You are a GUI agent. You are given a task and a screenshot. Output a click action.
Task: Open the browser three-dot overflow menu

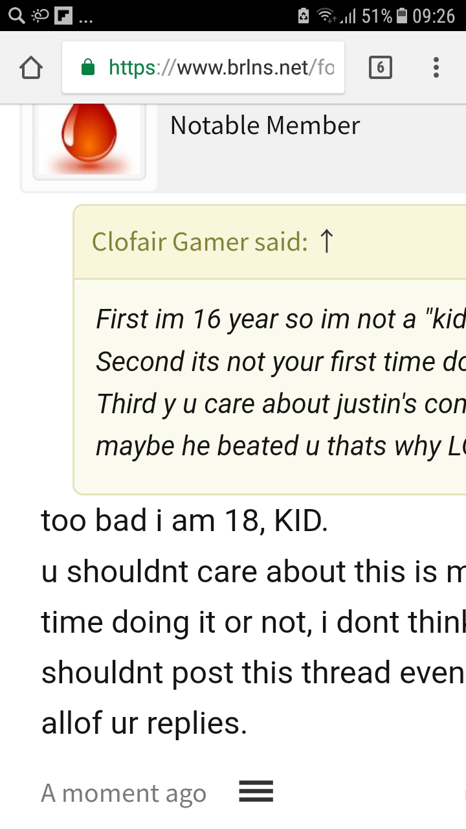pyautogui.click(x=436, y=67)
